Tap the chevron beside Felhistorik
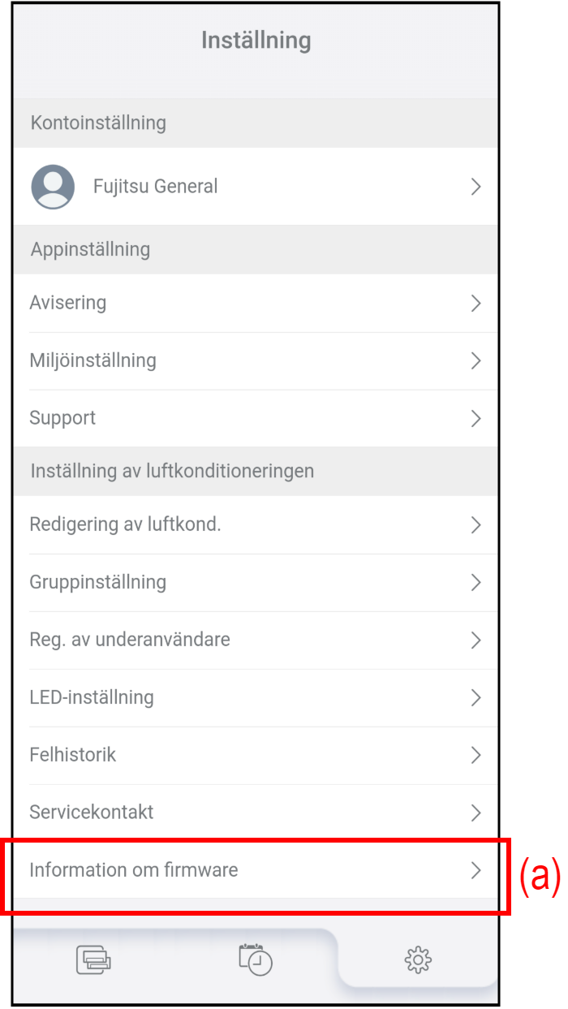 (476, 756)
